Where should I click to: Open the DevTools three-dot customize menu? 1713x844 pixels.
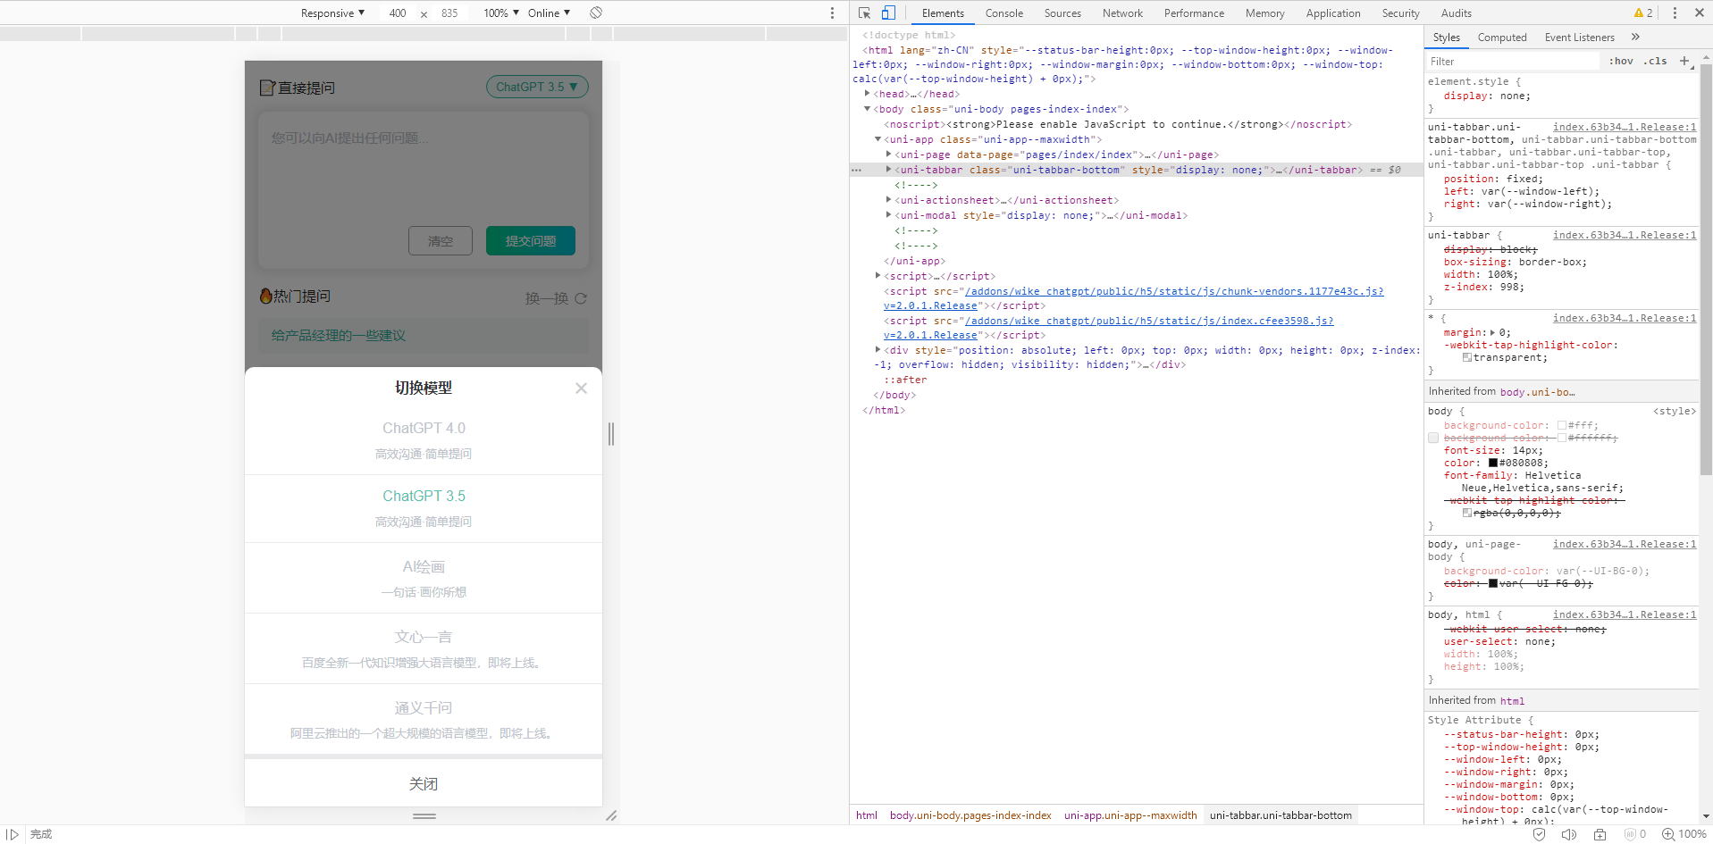pyautogui.click(x=1675, y=13)
